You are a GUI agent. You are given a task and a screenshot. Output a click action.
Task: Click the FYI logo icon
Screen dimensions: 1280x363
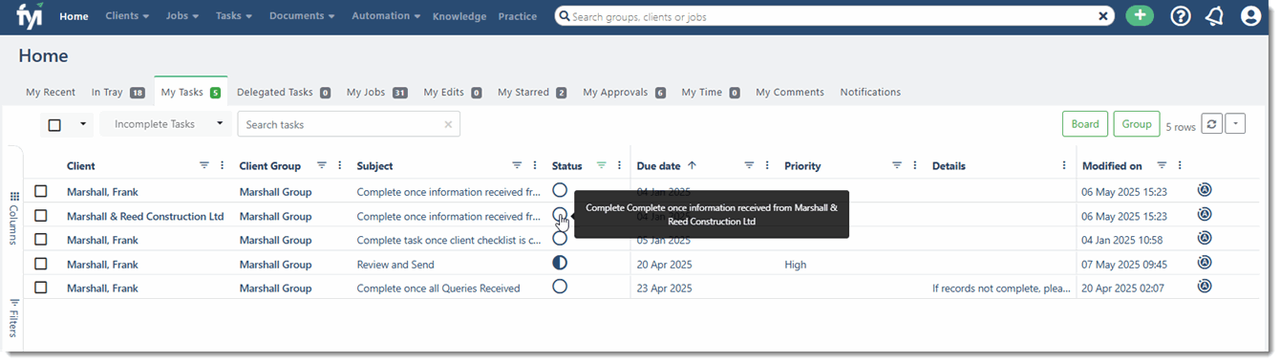[29, 16]
